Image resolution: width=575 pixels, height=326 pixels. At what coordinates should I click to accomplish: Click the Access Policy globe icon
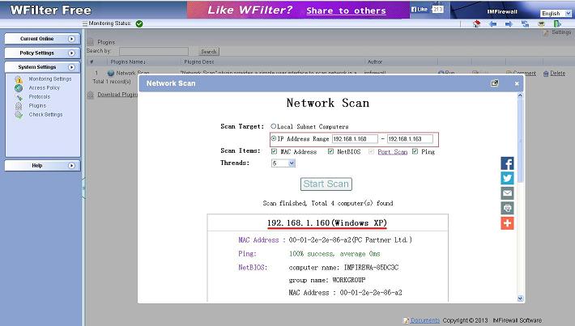click(19, 88)
